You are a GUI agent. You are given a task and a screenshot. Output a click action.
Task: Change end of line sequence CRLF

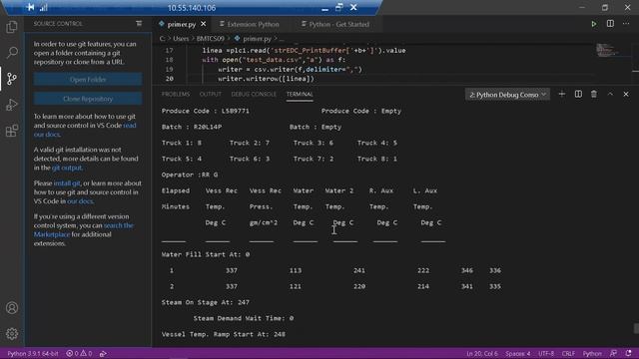(x=568, y=353)
